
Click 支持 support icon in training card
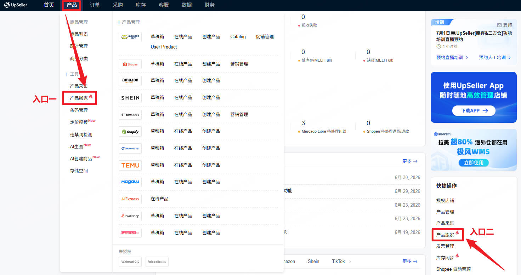coord(499,25)
